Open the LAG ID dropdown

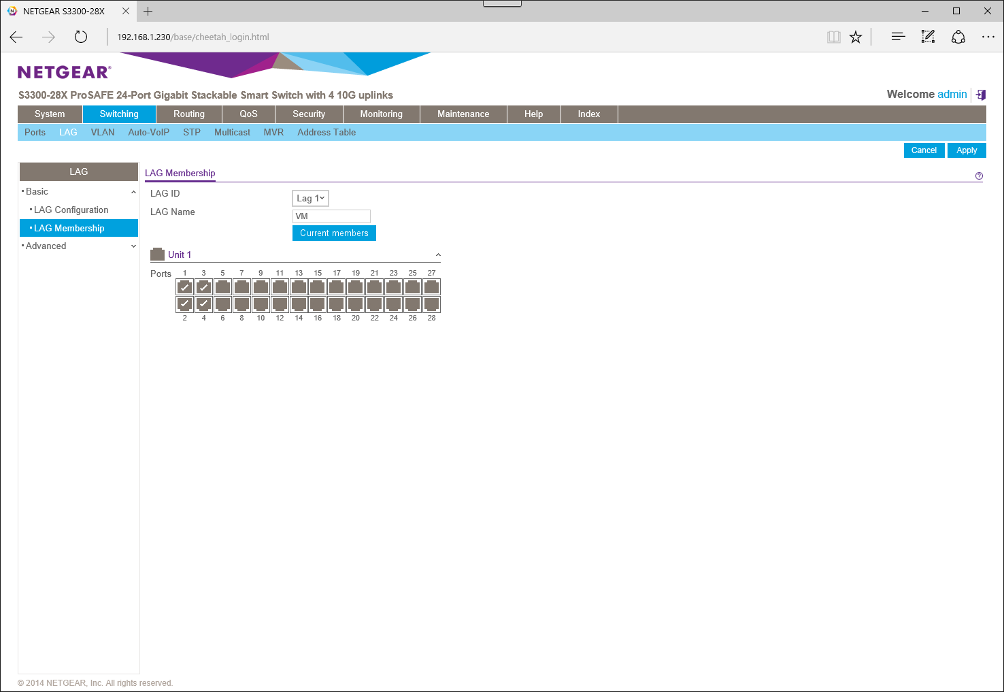(x=310, y=198)
